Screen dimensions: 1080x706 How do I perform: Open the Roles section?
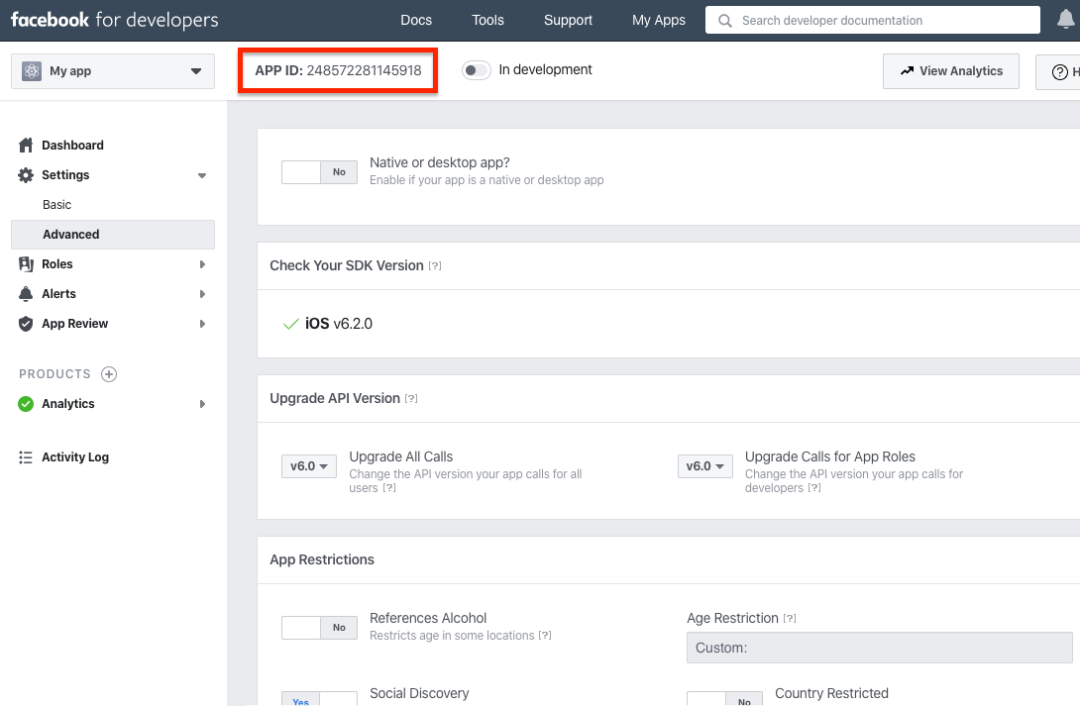point(57,264)
